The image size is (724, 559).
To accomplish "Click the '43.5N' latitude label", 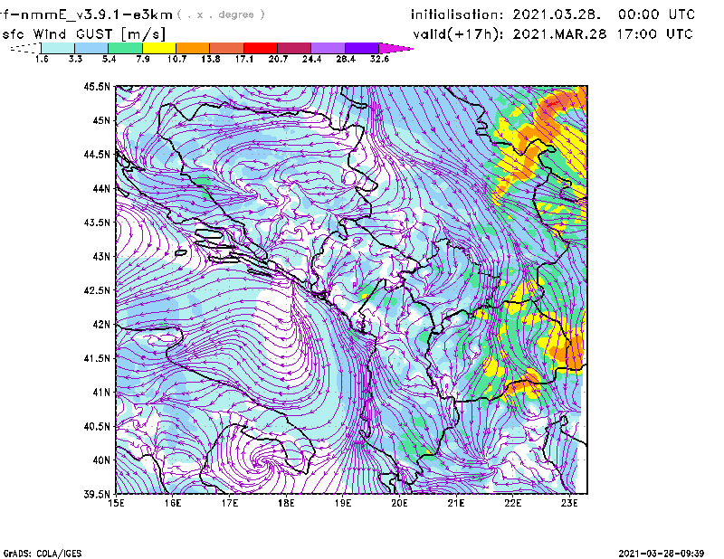I will pyautogui.click(x=97, y=223).
